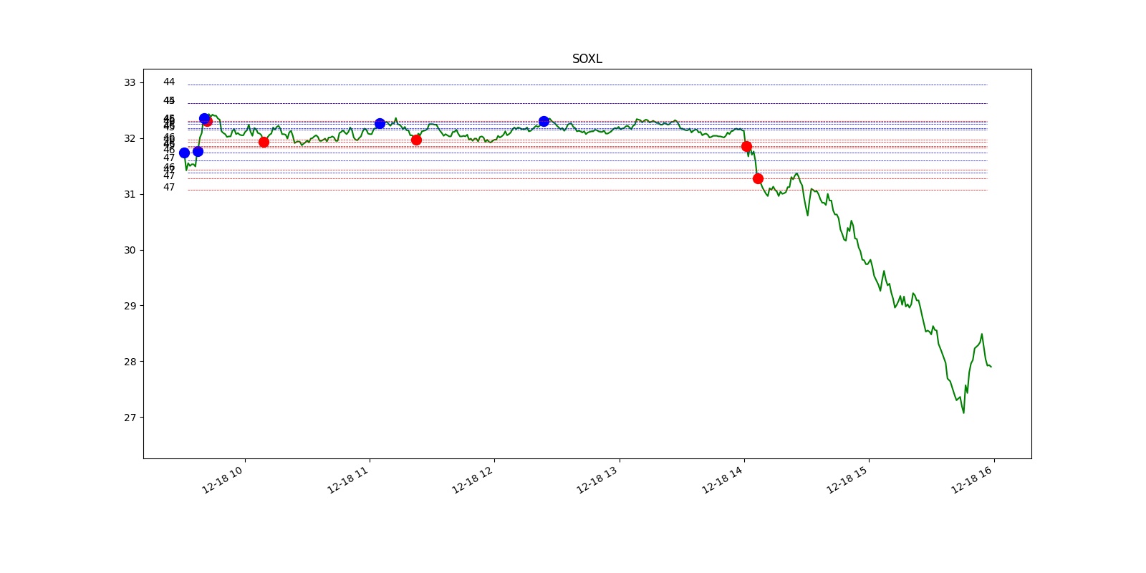The width and height of the screenshot is (1146, 573).
Task: Pick the red marker at 14:00 near 31.85
Action: 746,146
